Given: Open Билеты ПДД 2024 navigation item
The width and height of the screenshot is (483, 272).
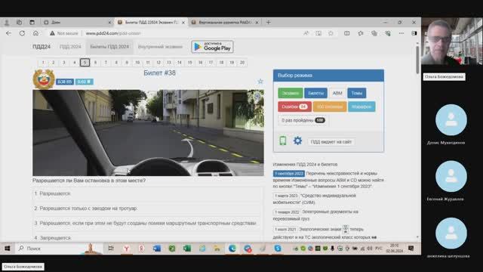Looking at the screenshot, I should 109,47.
